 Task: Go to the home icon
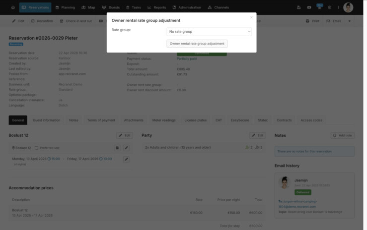click(13, 7)
